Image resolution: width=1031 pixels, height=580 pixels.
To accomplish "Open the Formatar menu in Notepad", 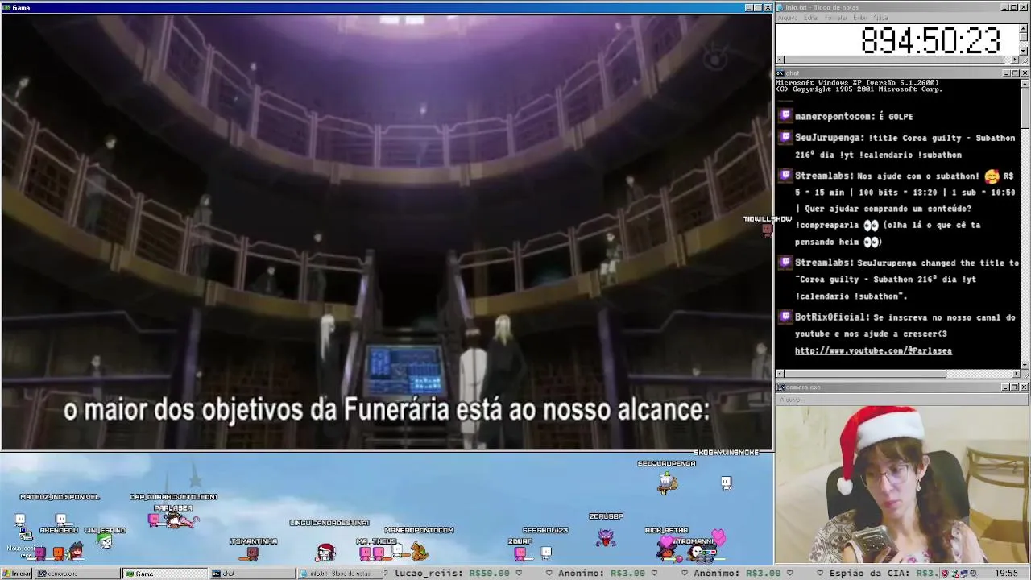I will [836, 18].
